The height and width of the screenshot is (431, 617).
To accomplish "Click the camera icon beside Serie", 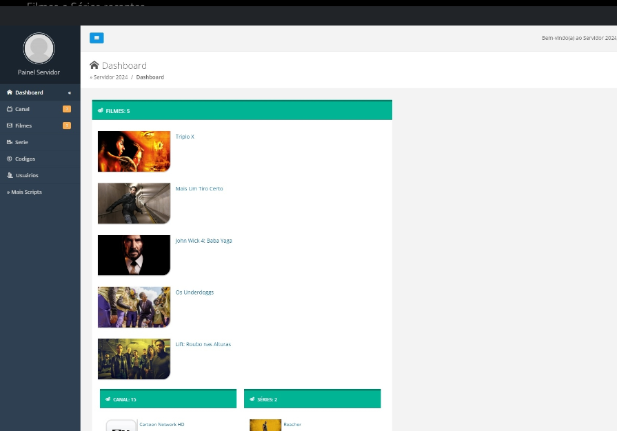I will point(10,142).
